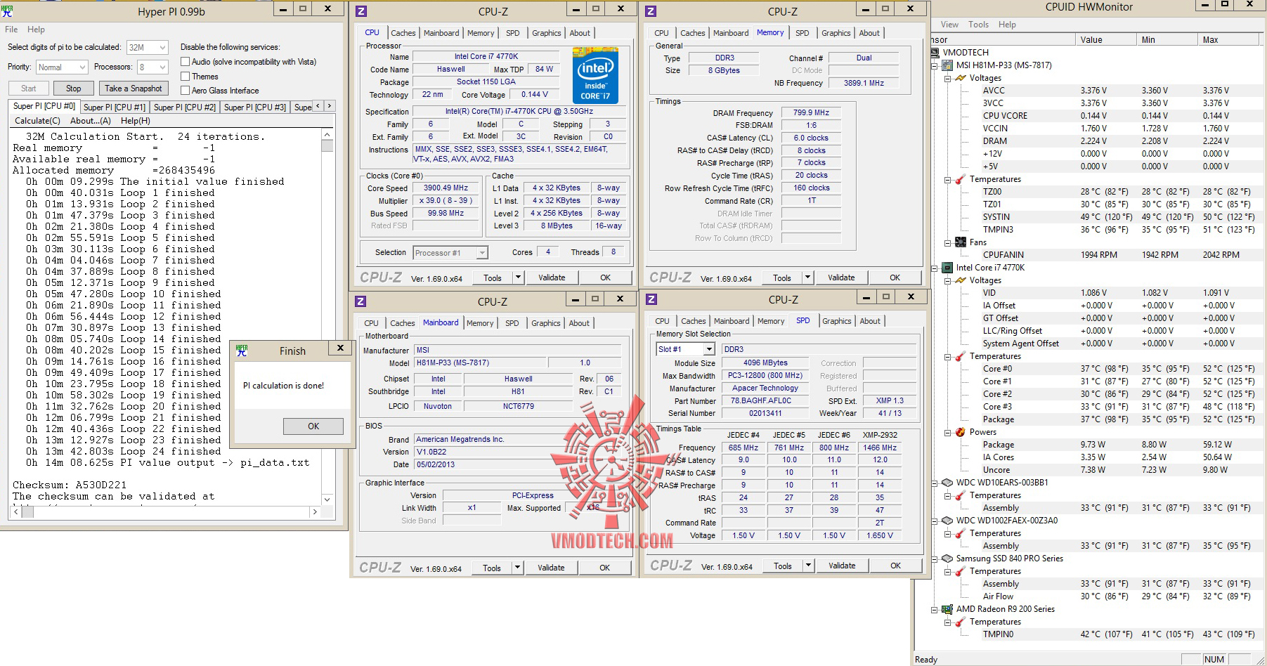This screenshot has height=666, width=1267.
Task: Click the Hyper PI icon in the Finish dialog title
Action: [x=242, y=350]
